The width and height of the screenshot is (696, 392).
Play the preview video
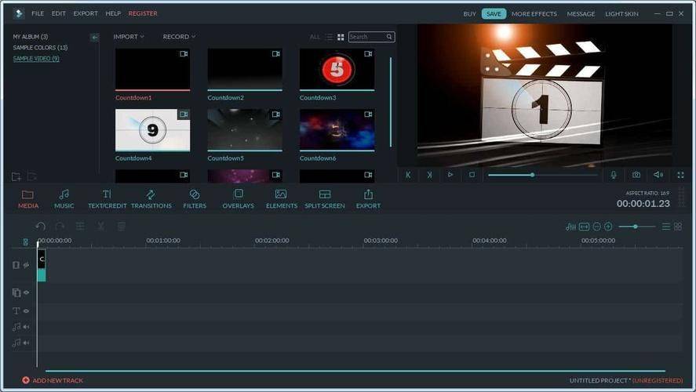(x=450, y=175)
